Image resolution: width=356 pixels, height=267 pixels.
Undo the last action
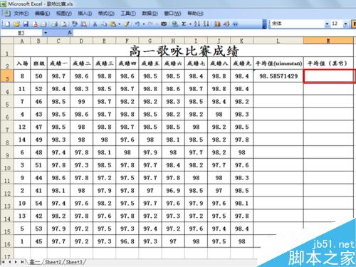[137, 24]
